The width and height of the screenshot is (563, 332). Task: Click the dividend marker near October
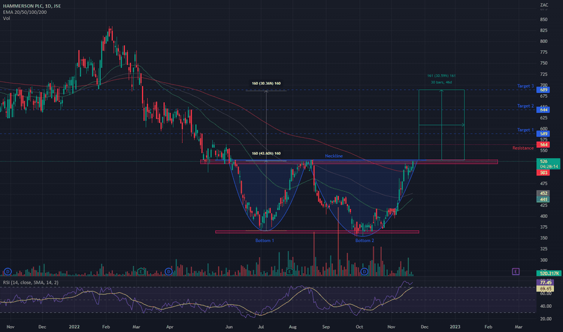pyautogui.click(x=364, y=272)
